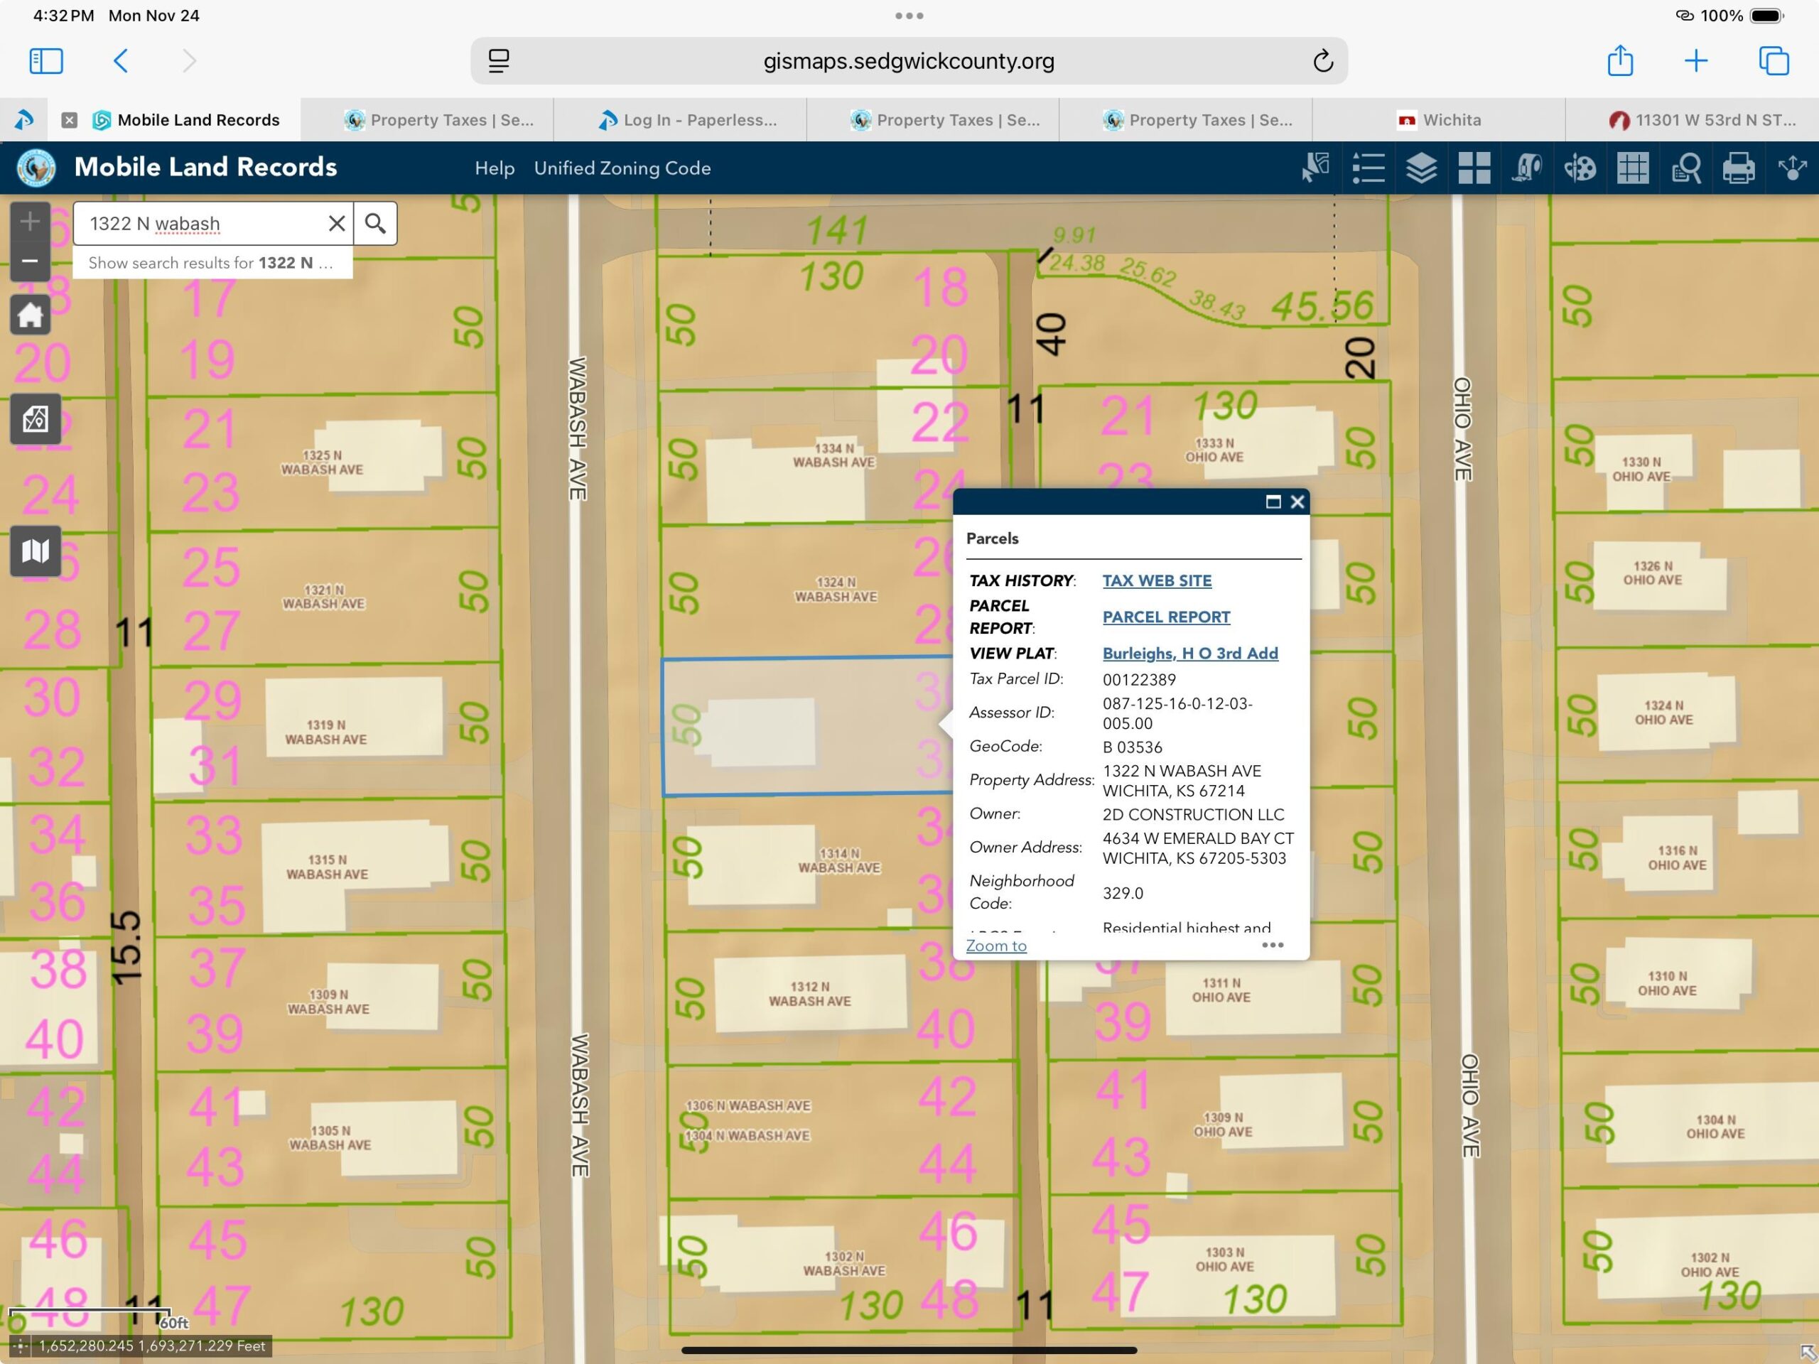1819x1364 pixels.
Task: Show search results suggestion for 1322 N
Action: 211,263
